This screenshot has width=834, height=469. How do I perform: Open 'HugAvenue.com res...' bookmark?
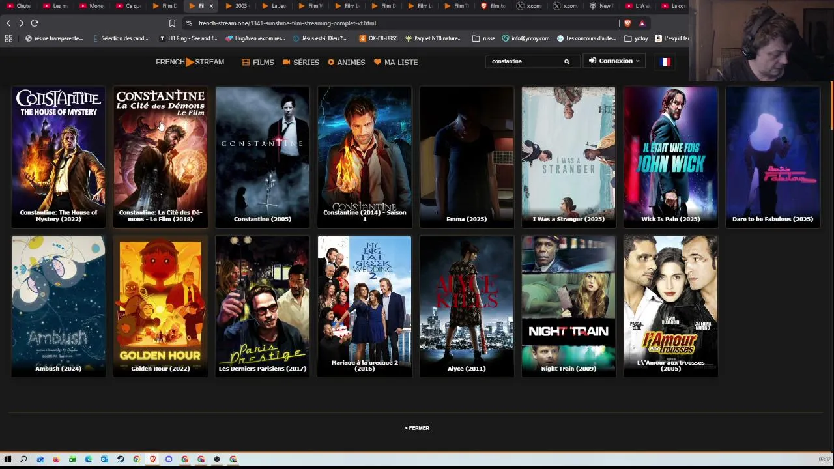tap(255, 38)
